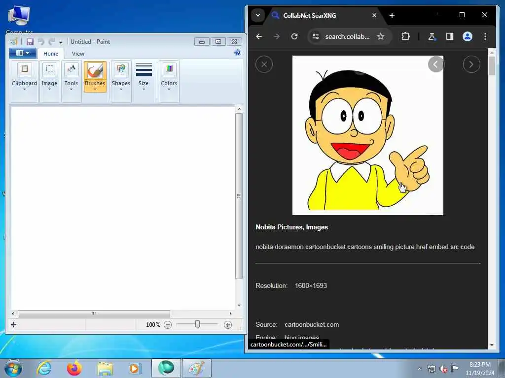Click the Image selection icon in the ribbon
The height and width of the screenshot is (378, 505).
click(50, 69)
